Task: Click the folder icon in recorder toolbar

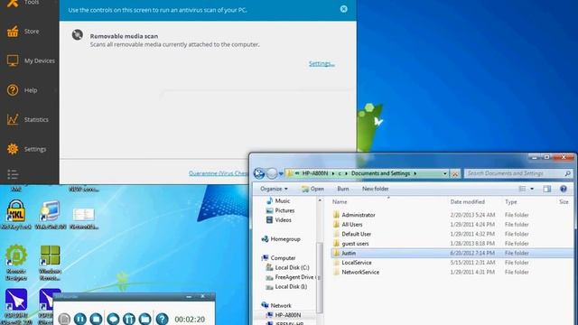Action: 144,319
